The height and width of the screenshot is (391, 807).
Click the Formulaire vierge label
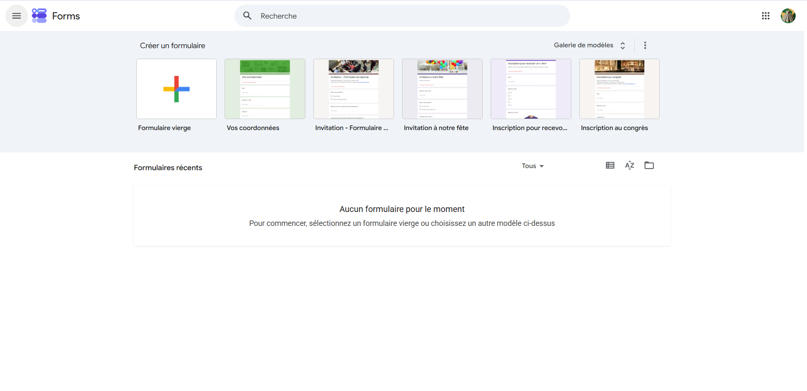(x=164, y=128)
